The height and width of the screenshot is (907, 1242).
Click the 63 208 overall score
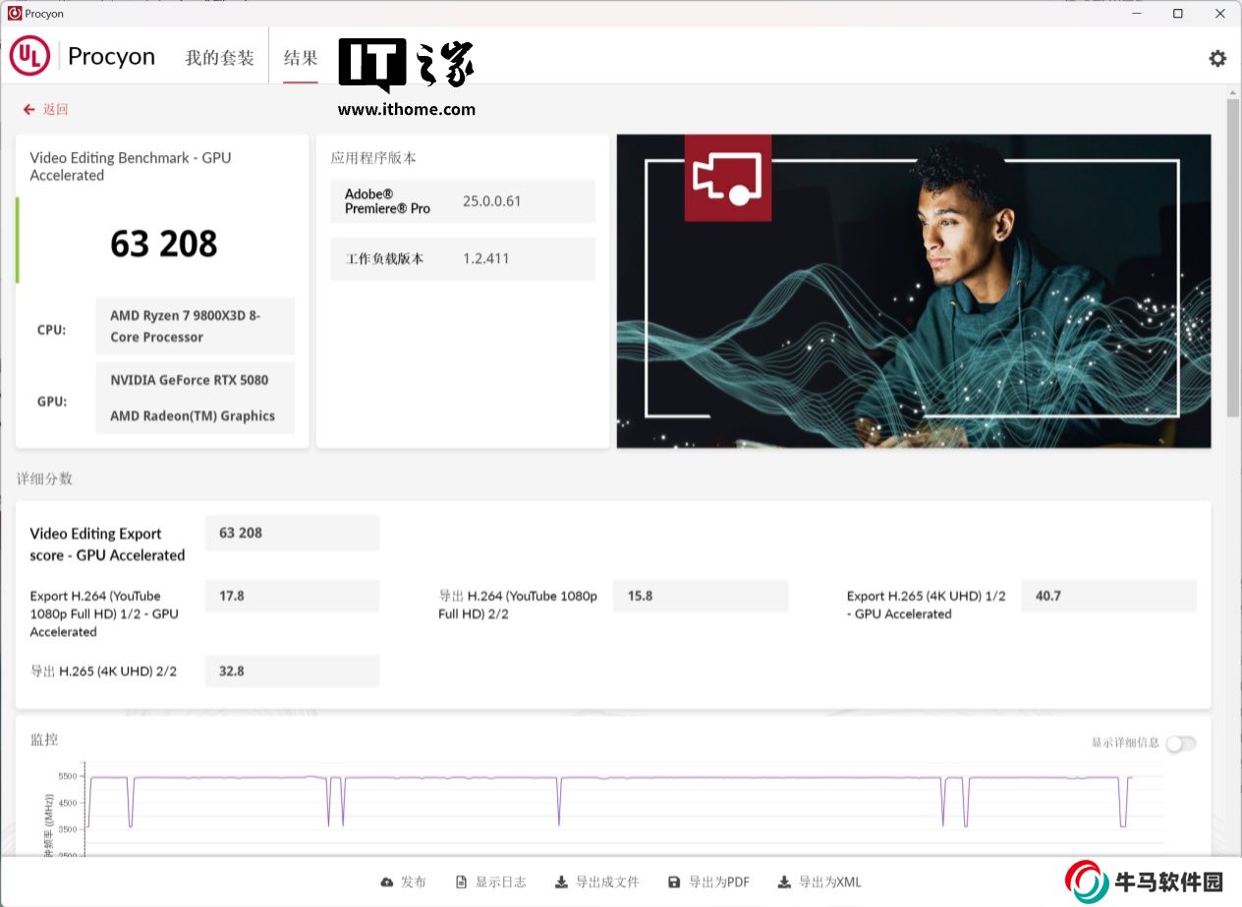click(163, 244)
